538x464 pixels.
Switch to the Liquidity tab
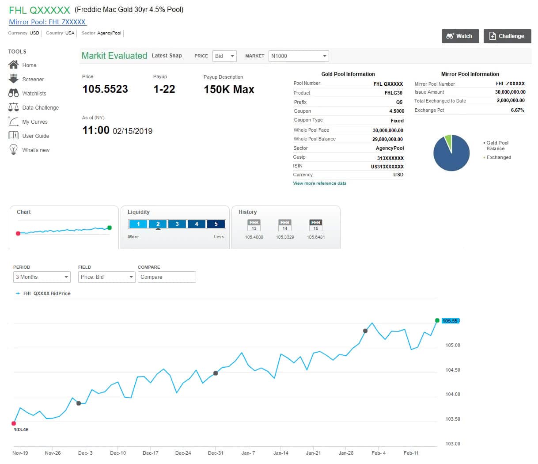point(175,227)
